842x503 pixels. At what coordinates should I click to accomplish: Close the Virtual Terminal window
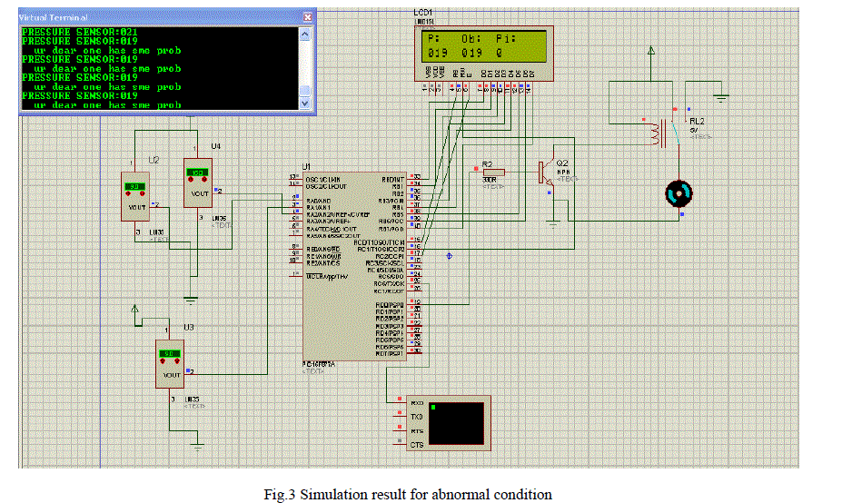click(308, 17)
